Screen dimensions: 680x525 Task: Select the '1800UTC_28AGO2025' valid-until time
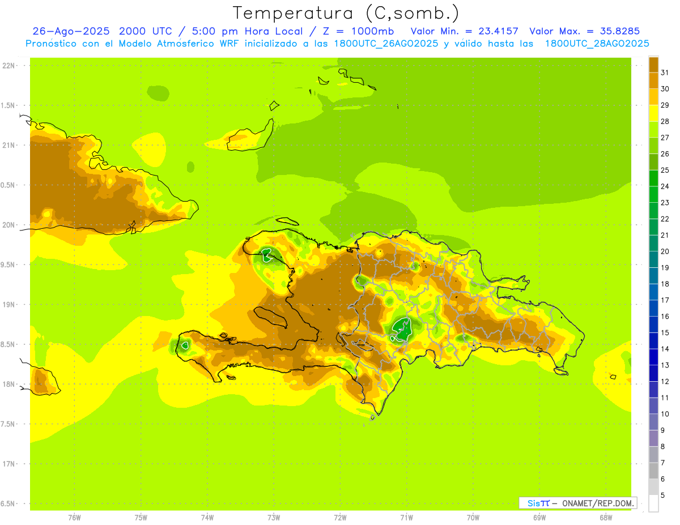[x=597, y=44]
